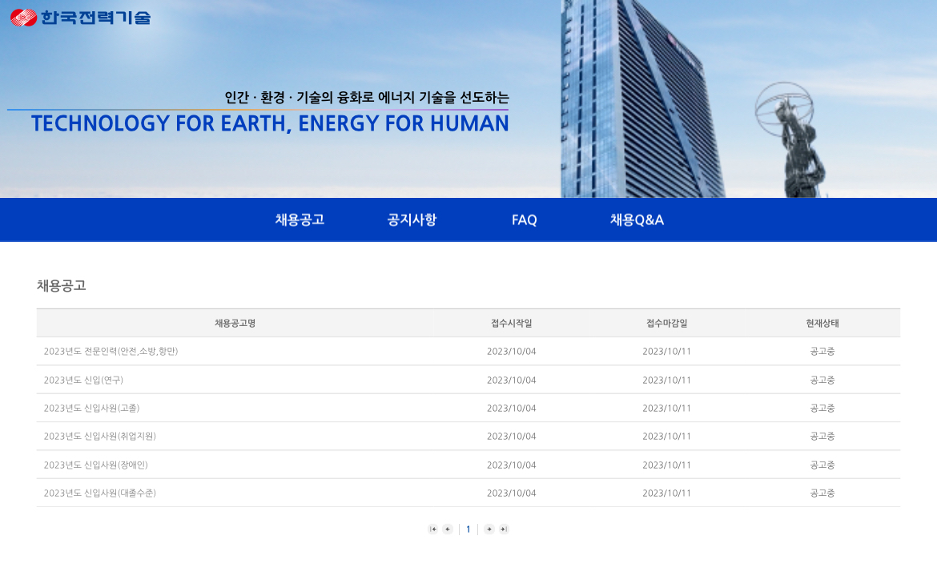Click the 현재상태 column header
This screenshot has height=564, width=937.
pyautogui.click(x=822, y=323)
